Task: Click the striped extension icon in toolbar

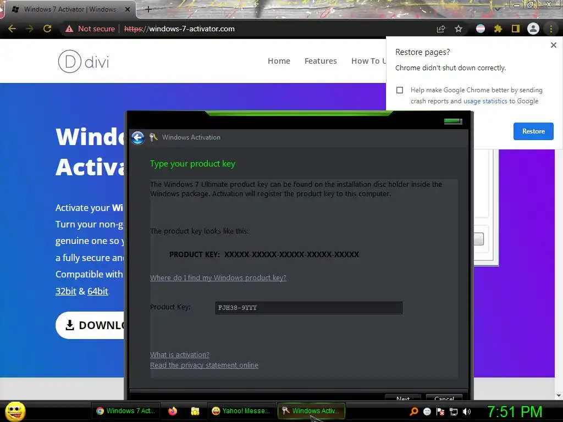Action: (481, 29)
